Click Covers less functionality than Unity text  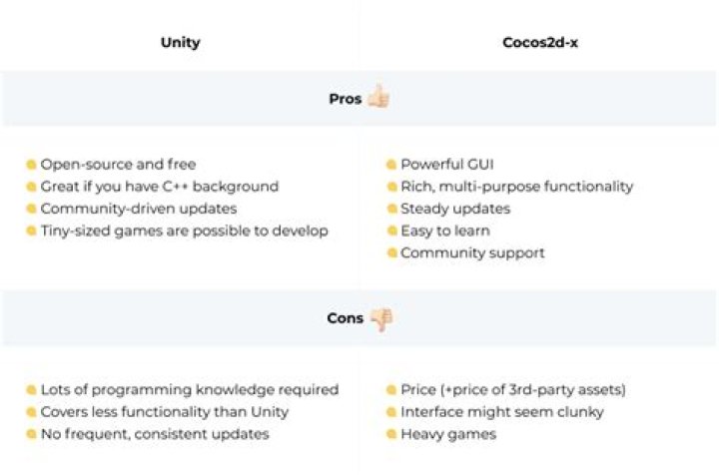[164, 412]
